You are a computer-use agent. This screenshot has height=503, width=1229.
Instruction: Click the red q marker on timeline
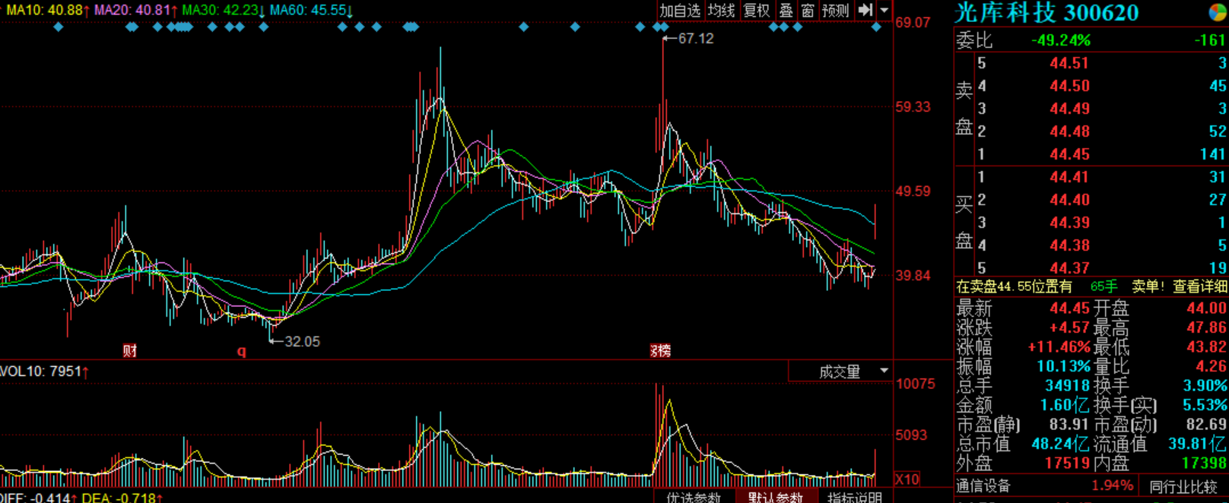click(x=242, y=350)
